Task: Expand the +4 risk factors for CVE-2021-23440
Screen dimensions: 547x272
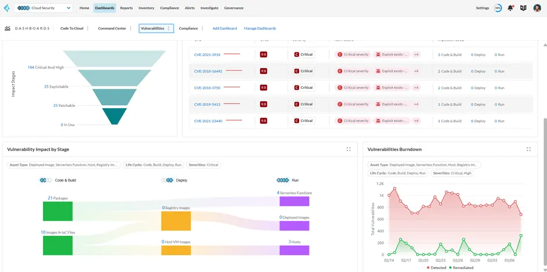Action: [416, 121]
